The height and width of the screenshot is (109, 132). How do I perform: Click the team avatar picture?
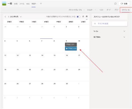(4, 4)
